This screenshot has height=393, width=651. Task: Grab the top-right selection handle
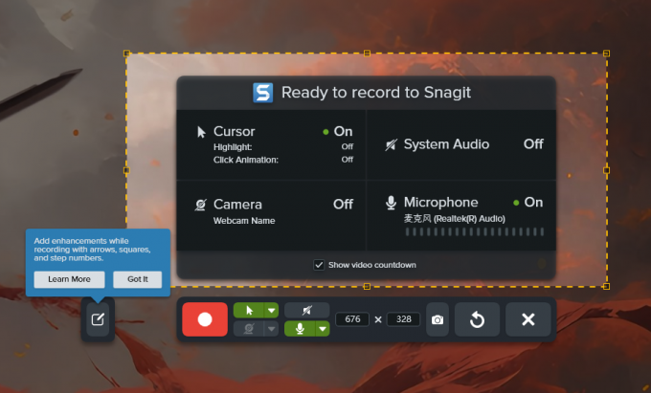pos(606,53)
